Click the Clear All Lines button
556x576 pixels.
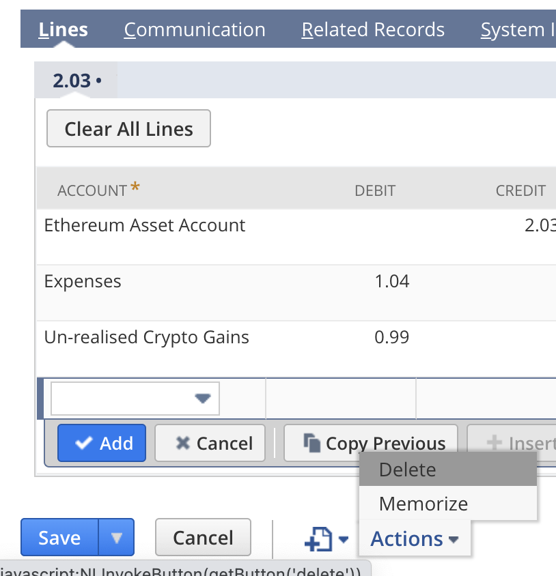point(128,128)
